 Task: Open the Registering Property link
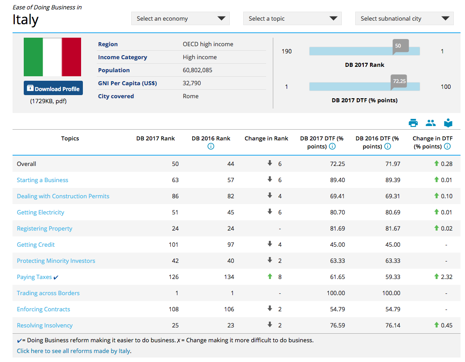44,228
